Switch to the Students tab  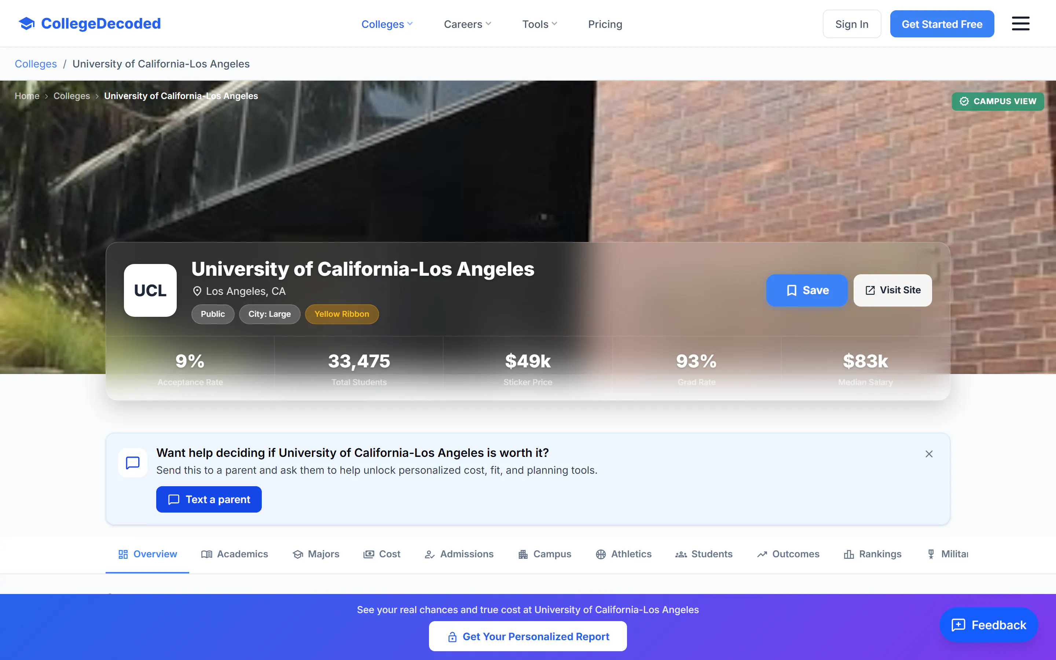tap(704, 554)
